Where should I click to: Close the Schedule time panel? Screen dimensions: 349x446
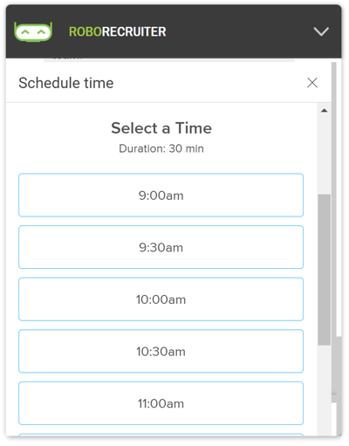click(x=312, y=83)
